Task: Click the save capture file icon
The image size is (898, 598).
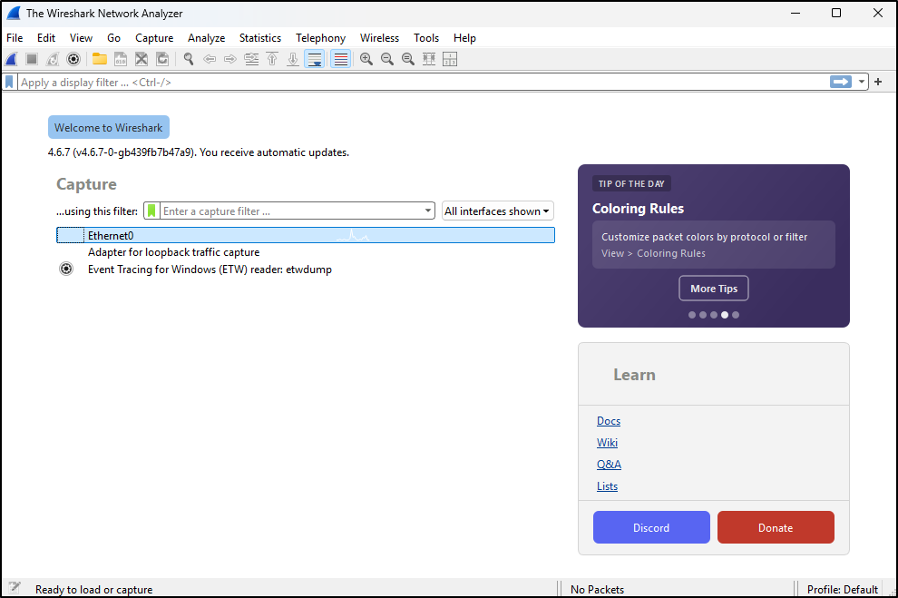Action: point(121,59)
